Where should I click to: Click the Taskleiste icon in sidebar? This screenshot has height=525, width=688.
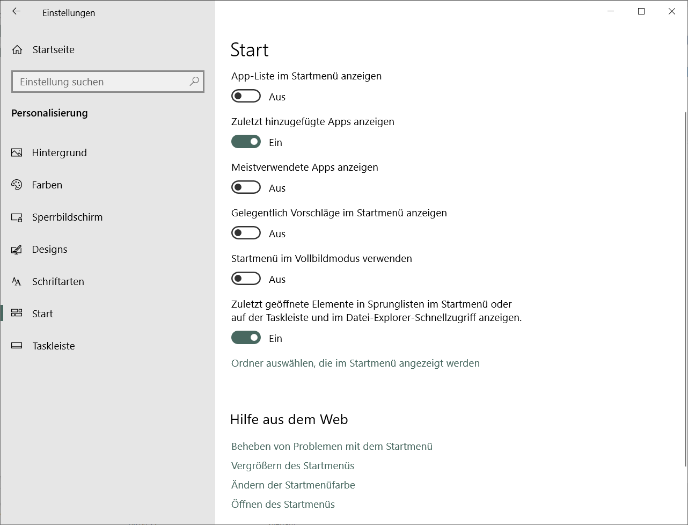click(17, 346)
